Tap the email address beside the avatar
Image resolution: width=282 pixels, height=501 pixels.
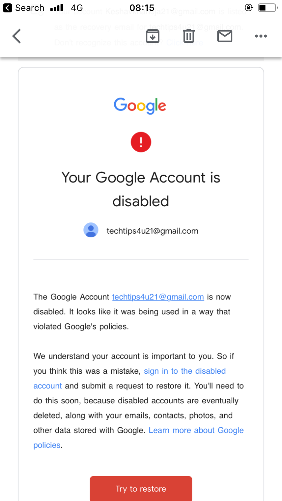coord(152,231)
